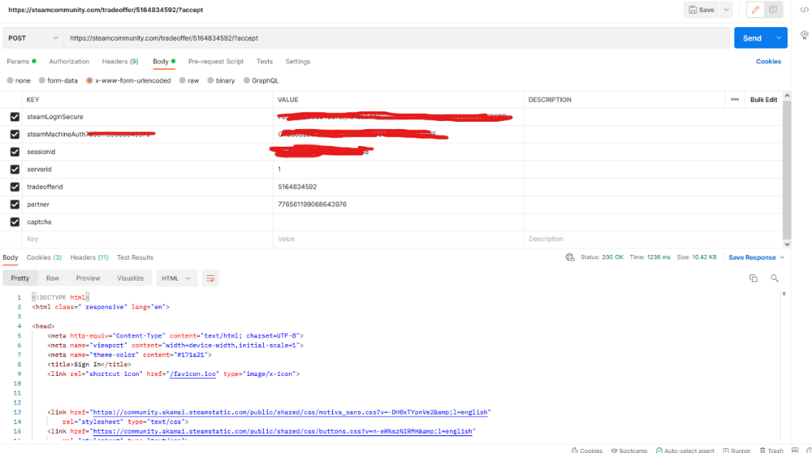Switch to Pretty response view
Screen dimensions: 812x453
pyautogui.click(x=20, y=278)
